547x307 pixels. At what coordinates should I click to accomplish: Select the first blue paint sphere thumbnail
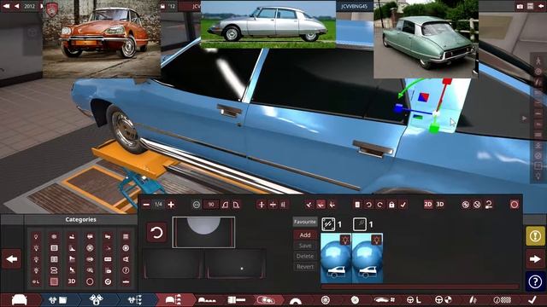(x=336, y=258)
